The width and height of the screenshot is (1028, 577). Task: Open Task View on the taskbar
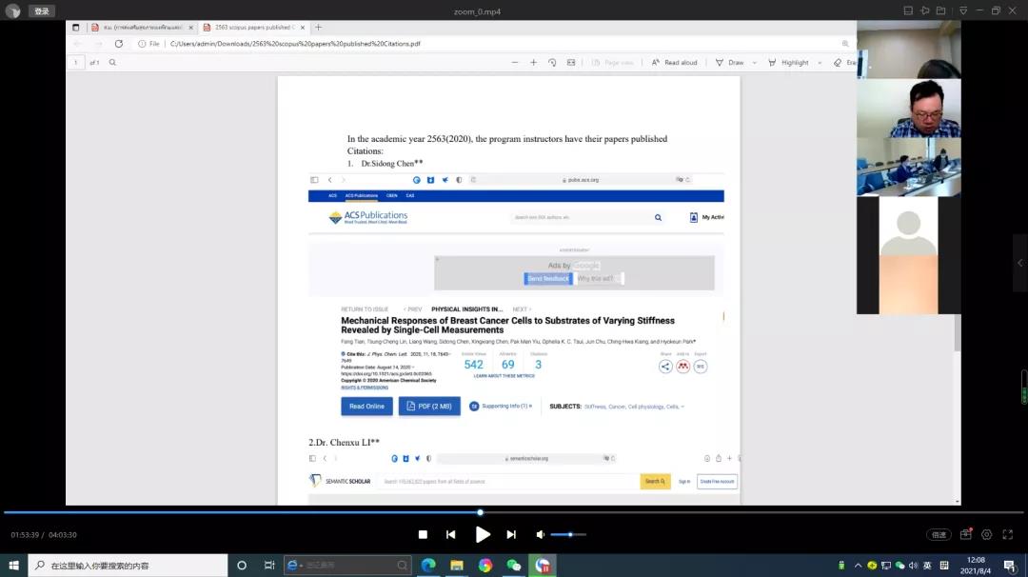click(x=268, y=566)
